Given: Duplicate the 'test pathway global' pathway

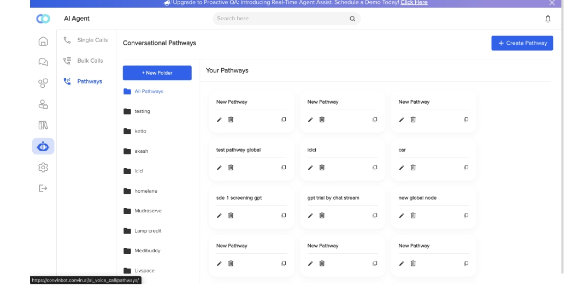Looking at the screenshot, I should pos(284,168).
